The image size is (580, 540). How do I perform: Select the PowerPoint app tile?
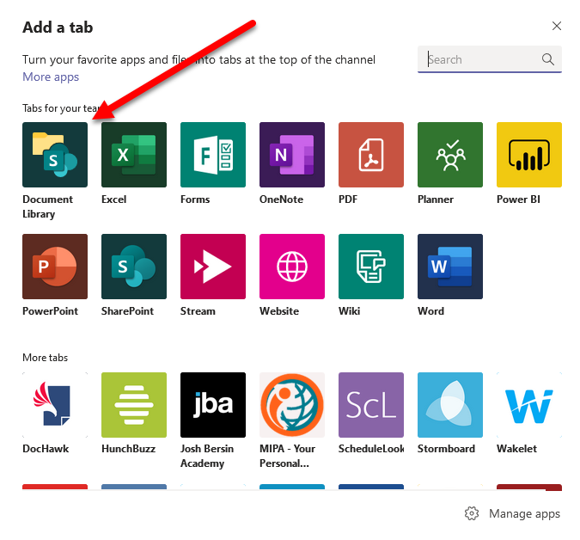click(x=55, y=267)
